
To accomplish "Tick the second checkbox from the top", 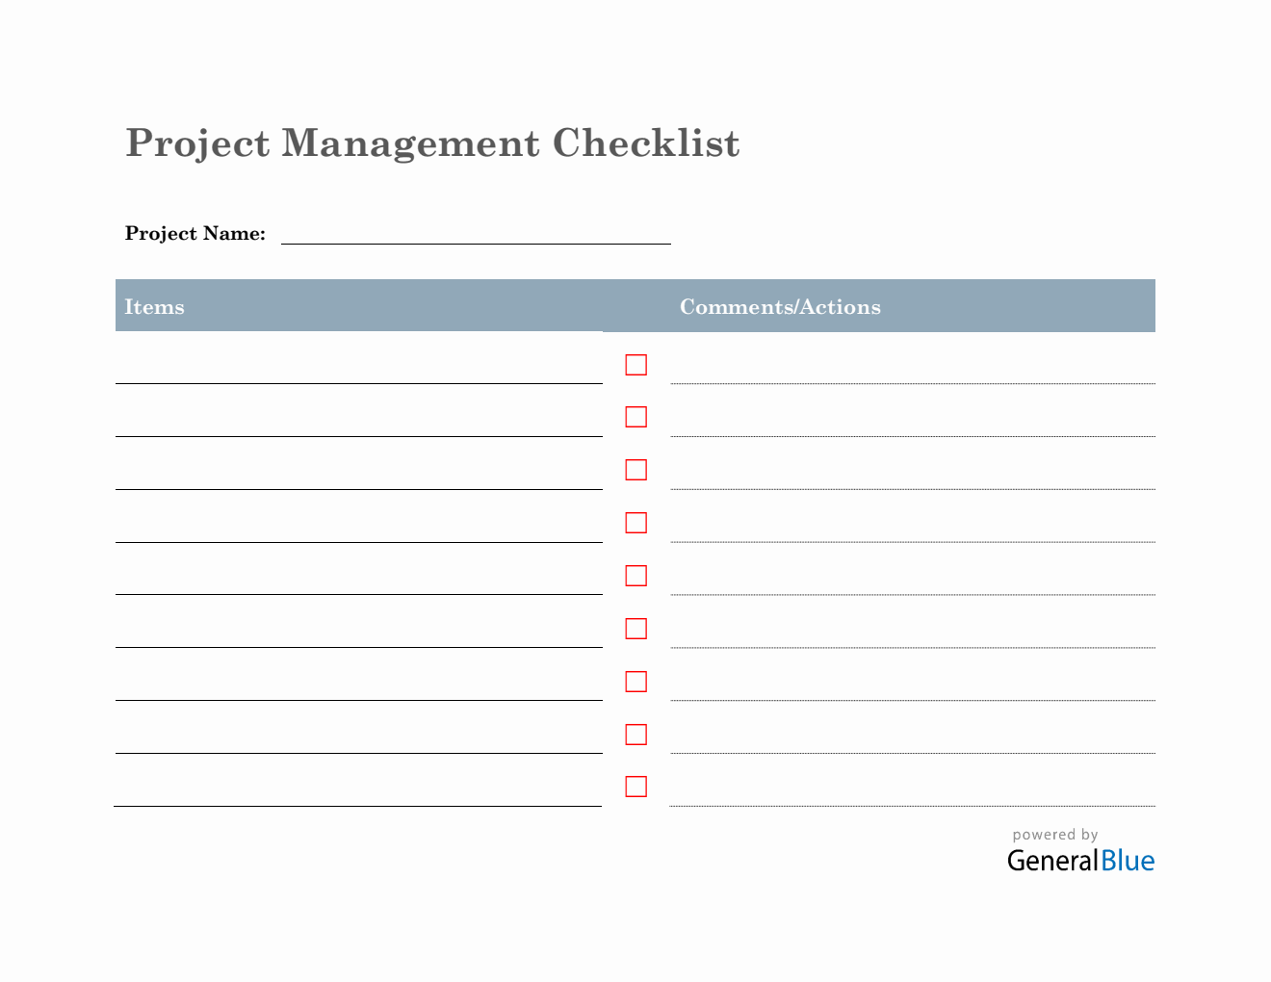I will tap(635, 417).
